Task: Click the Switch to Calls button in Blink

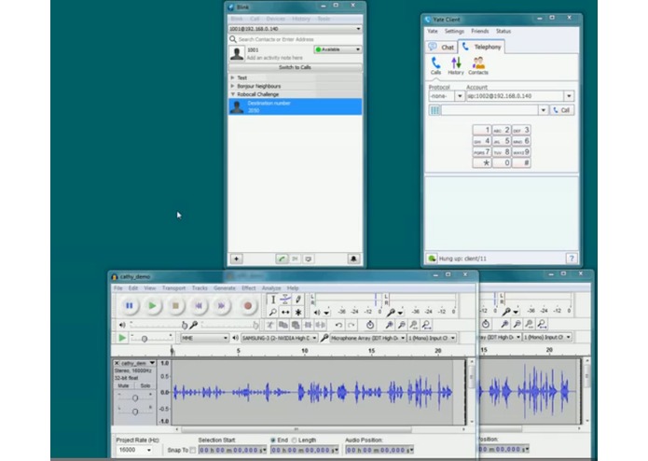Action: [295, 67]
